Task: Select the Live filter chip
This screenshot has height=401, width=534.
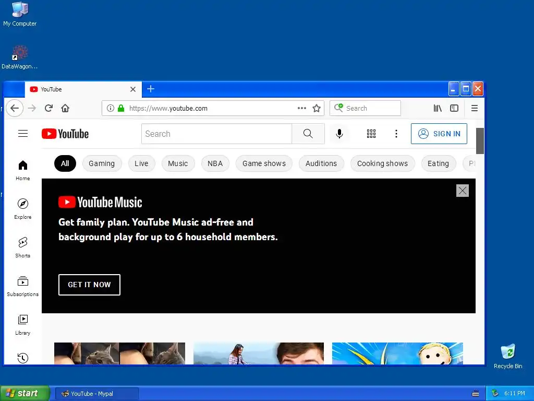Action: click(x=141, y=163)
